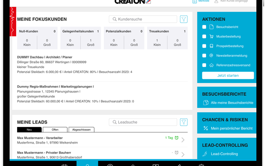This screenshot has width=266, height=166.
Task: Open Max Mustermann - Privater Bauherr lead
Action: click(44, 153)
